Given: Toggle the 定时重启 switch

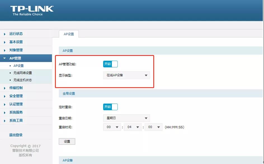Looking at the screenshot, I should [x=110, y=107].
